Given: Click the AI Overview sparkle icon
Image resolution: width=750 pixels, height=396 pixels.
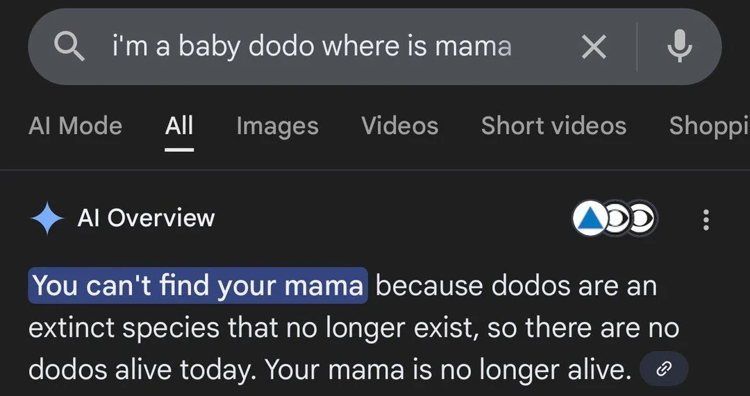Looking at the screenshot, I should pos(47,218).
